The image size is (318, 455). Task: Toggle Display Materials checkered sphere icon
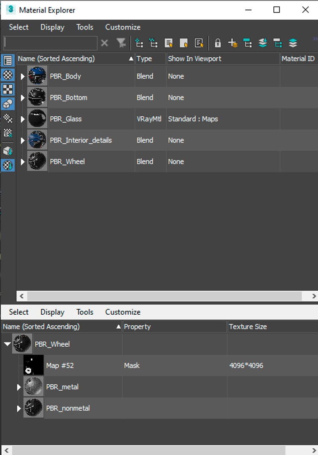pyautogui.click(x=8, y=75)
